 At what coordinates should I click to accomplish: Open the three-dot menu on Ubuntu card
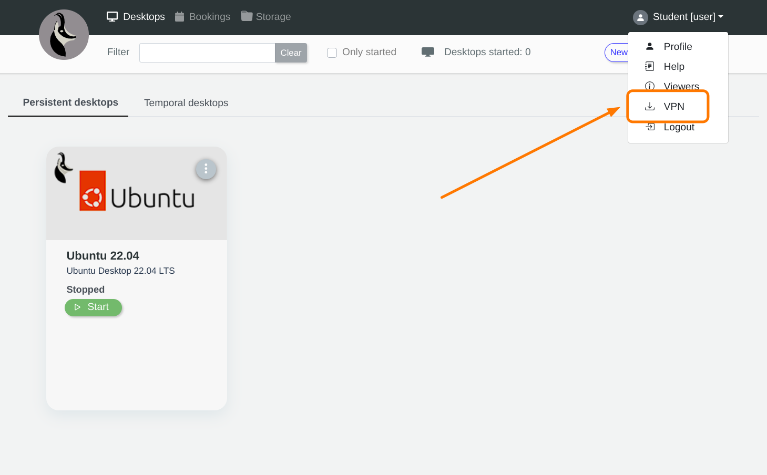point(206,169)
